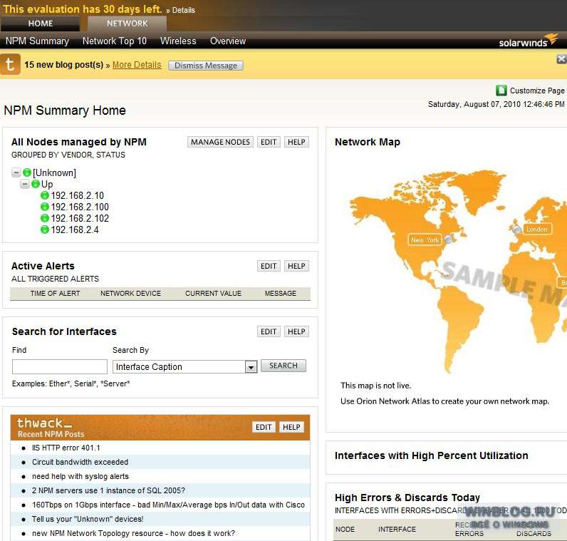Click the TIME OF ALERT column header
This screenshot has height=541, width=567.
(x=55, y=294)
